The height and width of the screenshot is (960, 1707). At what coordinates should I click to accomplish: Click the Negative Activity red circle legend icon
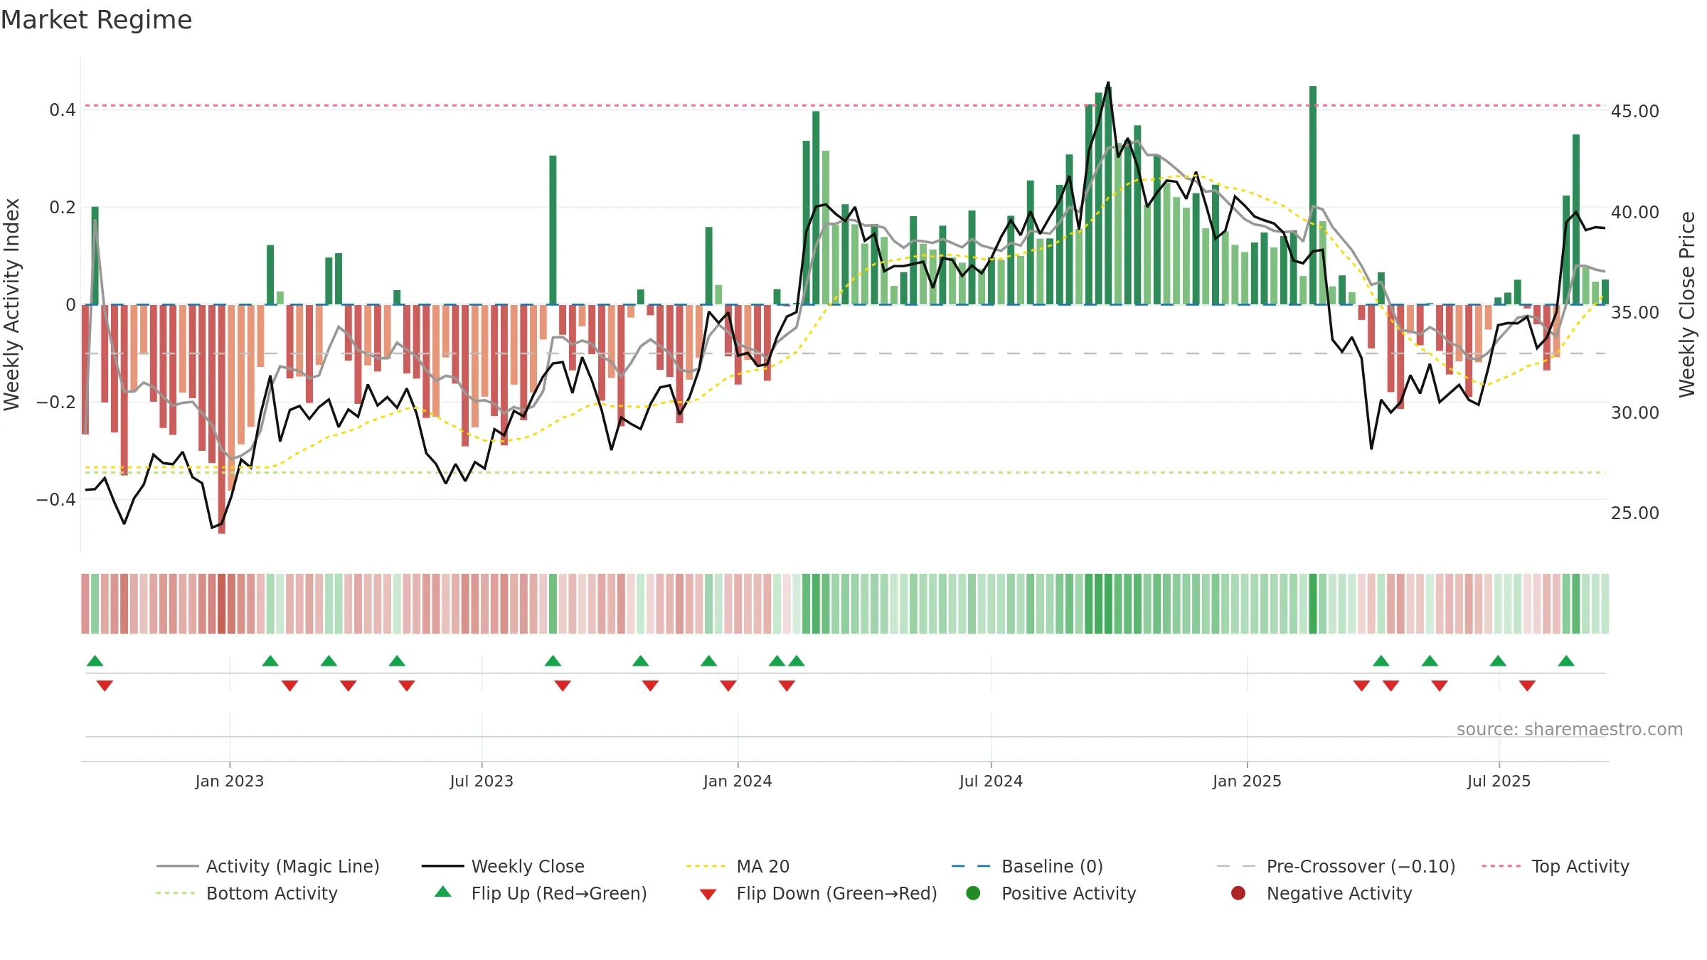(x=1238, y=893)
